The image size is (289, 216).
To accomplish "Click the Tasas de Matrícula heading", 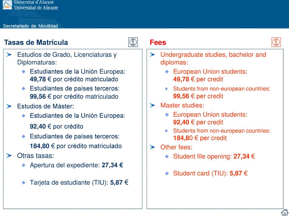I will pyautogui.click(x=36, y=42).
